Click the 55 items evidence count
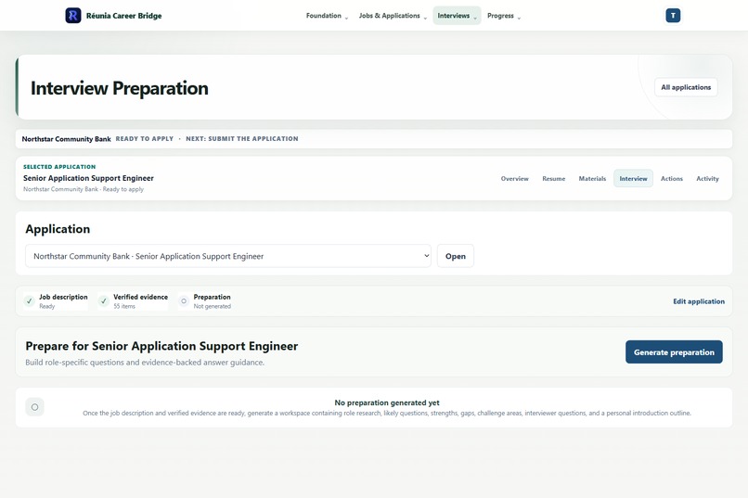 124,306
